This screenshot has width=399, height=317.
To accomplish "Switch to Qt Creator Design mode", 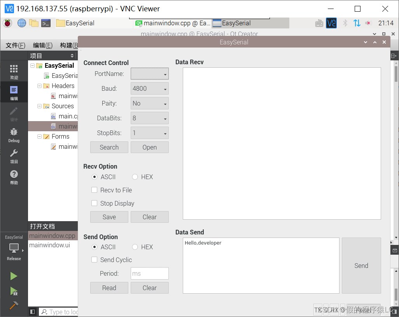I will (14, 114).
